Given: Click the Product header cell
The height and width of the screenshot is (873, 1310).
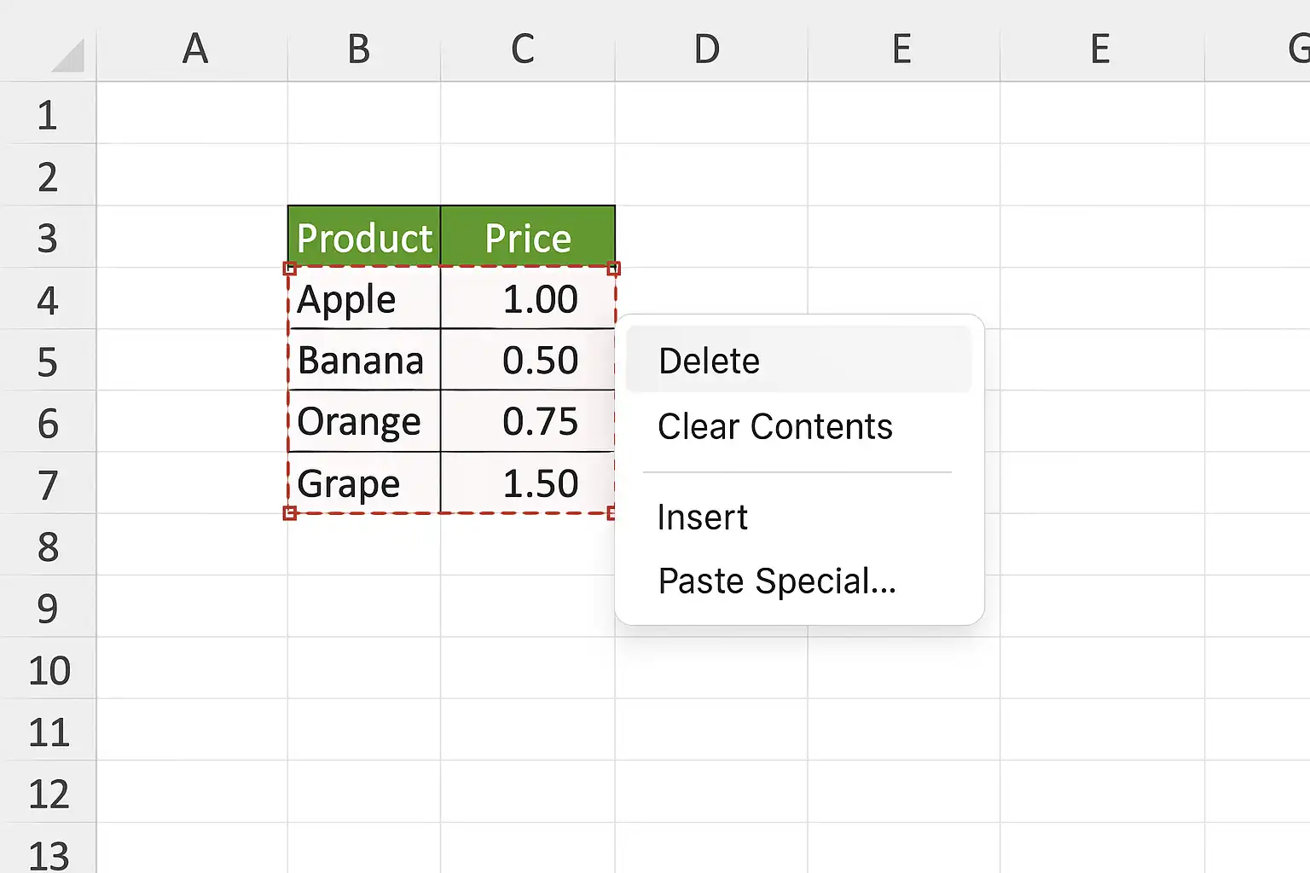Looking at the screenshot, I should (x=364, y=237).
